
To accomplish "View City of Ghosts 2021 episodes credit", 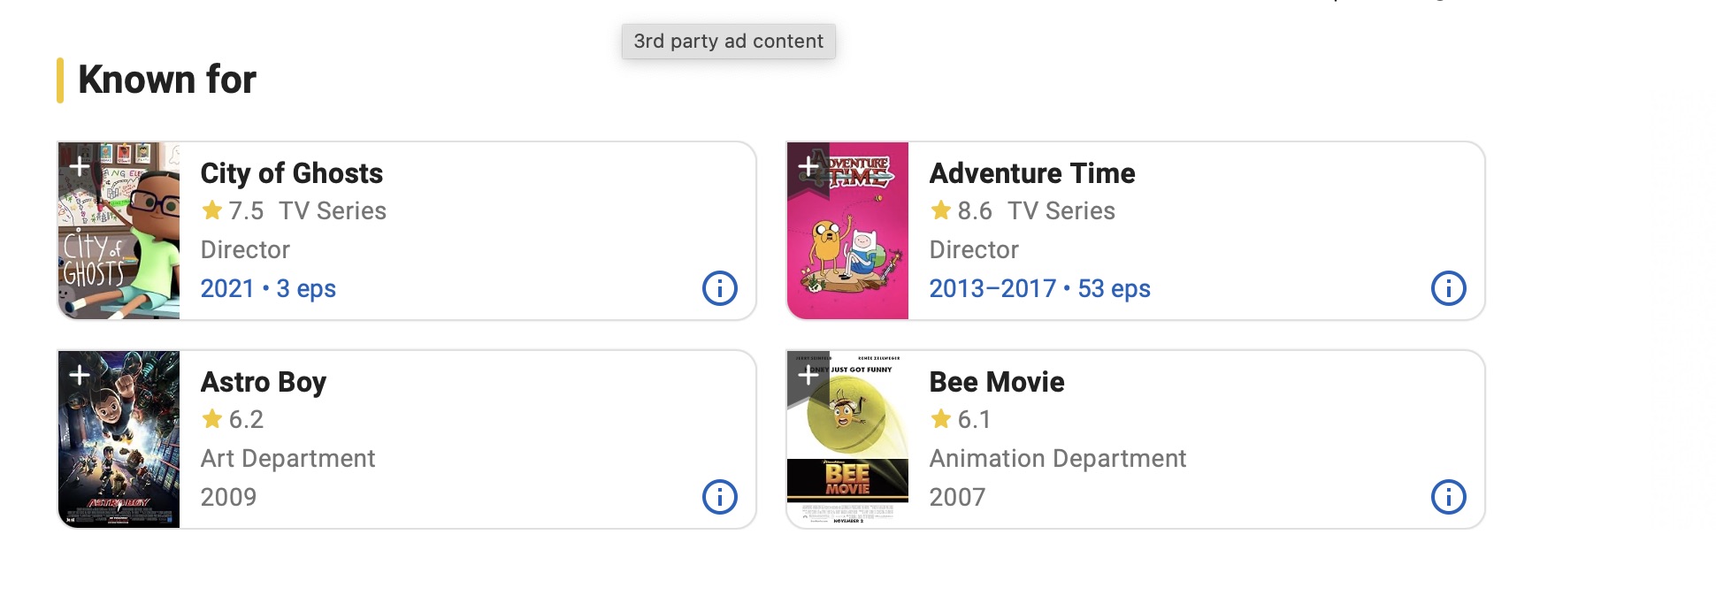I will coord(268,289).
